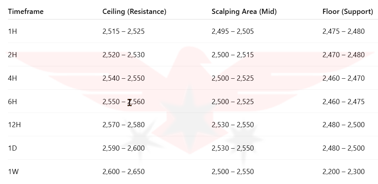Screen dimensions: 378x184
Task: Click the 2H ceiling value 2,520 – 2,530
Action: click(x=123, y=55)
